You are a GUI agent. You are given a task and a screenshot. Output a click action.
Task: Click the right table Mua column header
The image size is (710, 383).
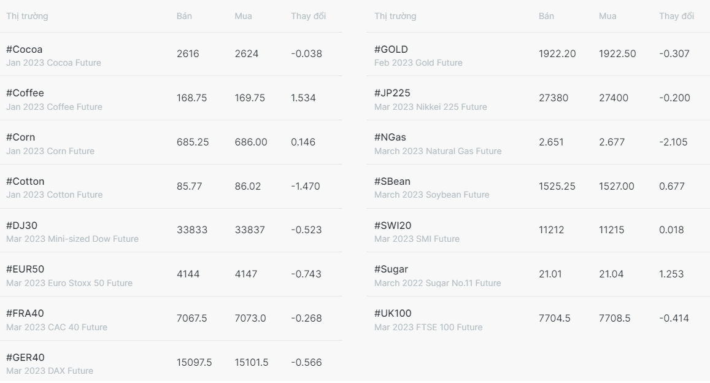(608, 17)
